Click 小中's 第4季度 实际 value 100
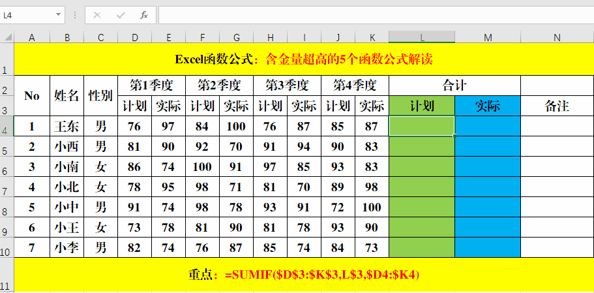The height and width of the screenshot is (293, 594). click(x=372, y=207)
